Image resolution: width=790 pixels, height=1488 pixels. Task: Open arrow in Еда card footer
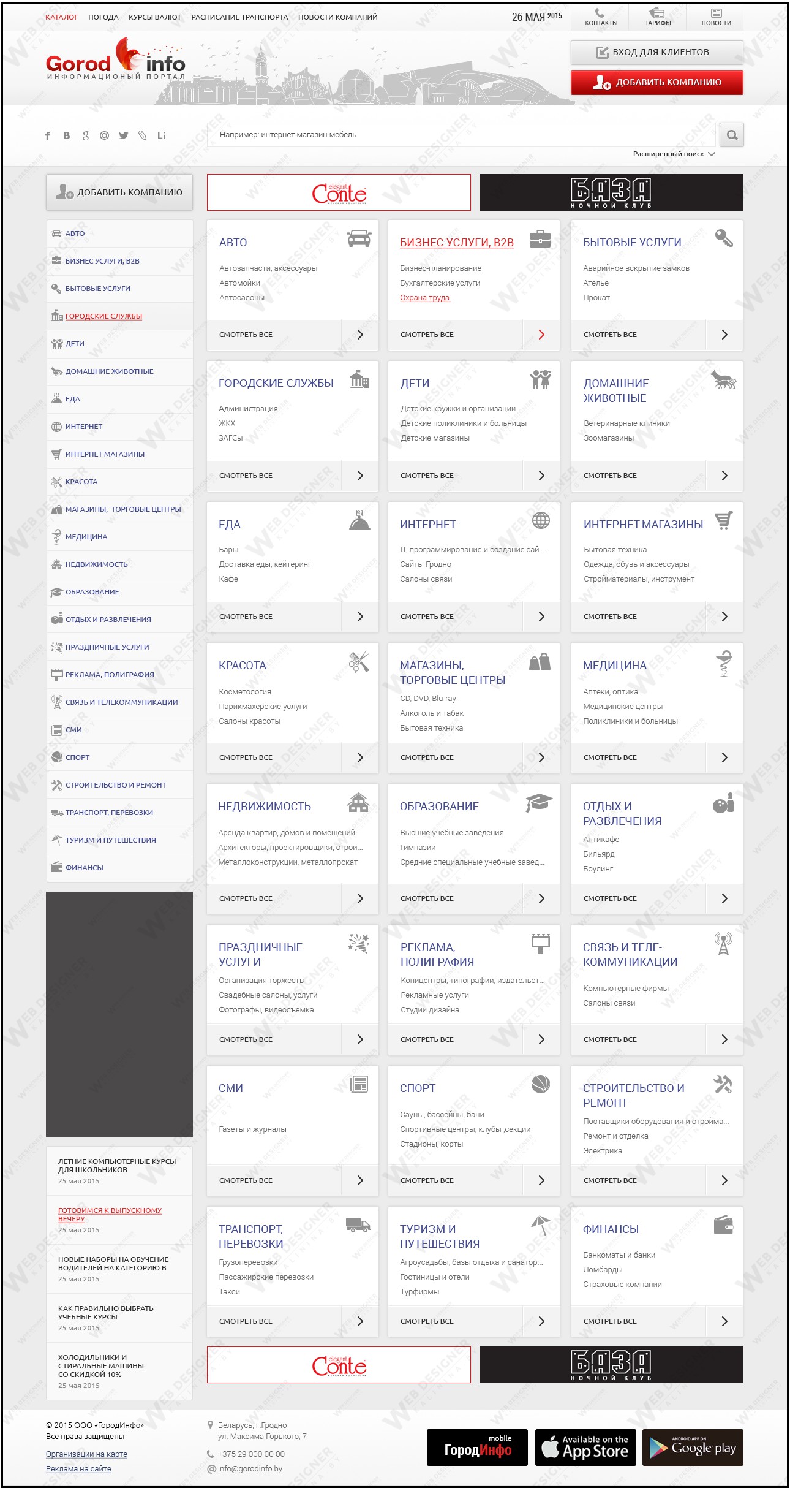tap(360, 617)
